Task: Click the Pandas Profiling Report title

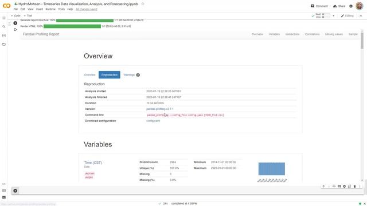Action: coord(41,34)
